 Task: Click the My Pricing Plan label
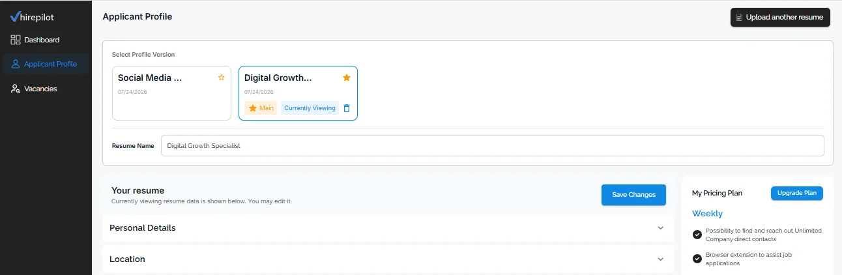(x=717, y=194)
